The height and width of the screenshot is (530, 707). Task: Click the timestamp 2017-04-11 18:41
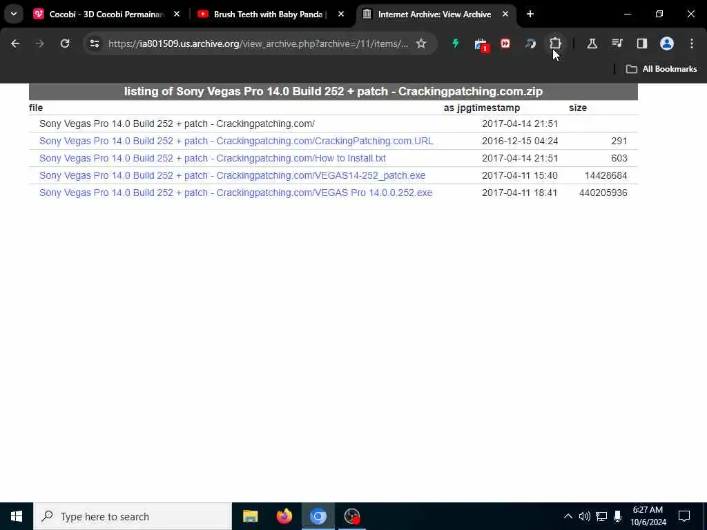coord(520,193)
